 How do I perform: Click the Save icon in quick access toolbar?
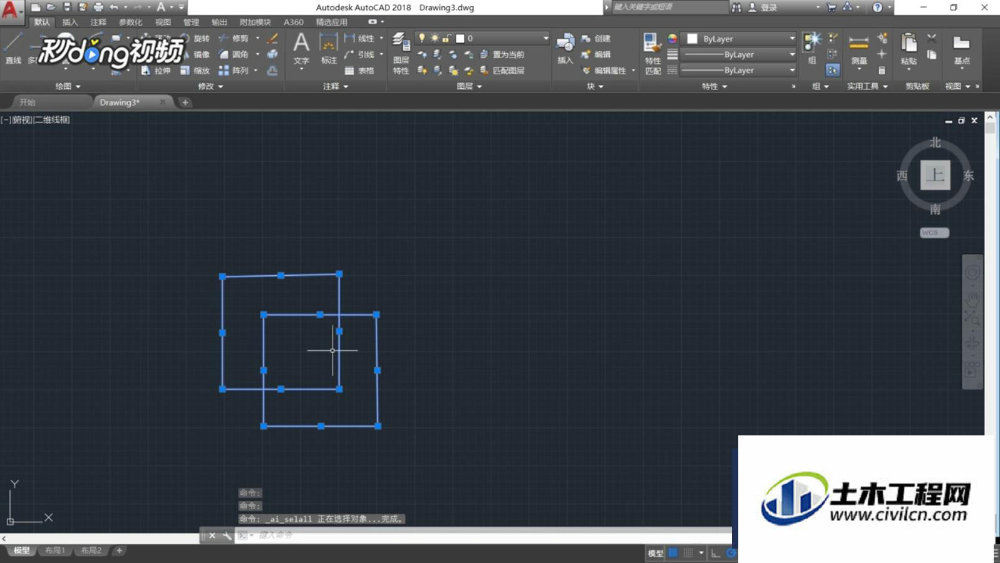66,7
